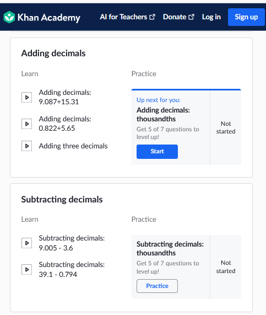Click external link icon beside AI for Teachers
Screen dimensions: 266x315
point(152,17)
